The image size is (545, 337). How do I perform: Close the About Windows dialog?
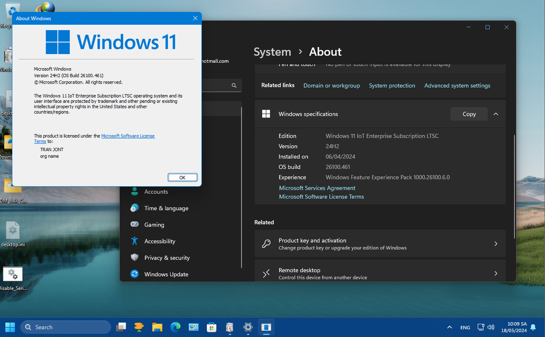coord(195,18)
